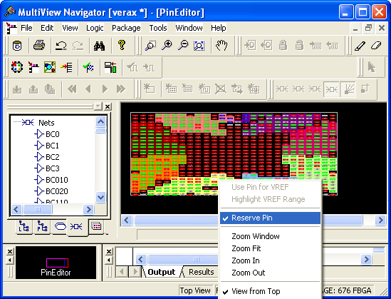Select the Zoom Window tool icon
This screenshot has width=391, height=299.
coord(151,46)
